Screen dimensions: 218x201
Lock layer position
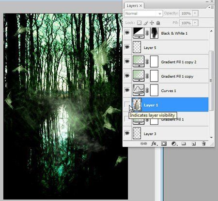click(x=152, y=23)
